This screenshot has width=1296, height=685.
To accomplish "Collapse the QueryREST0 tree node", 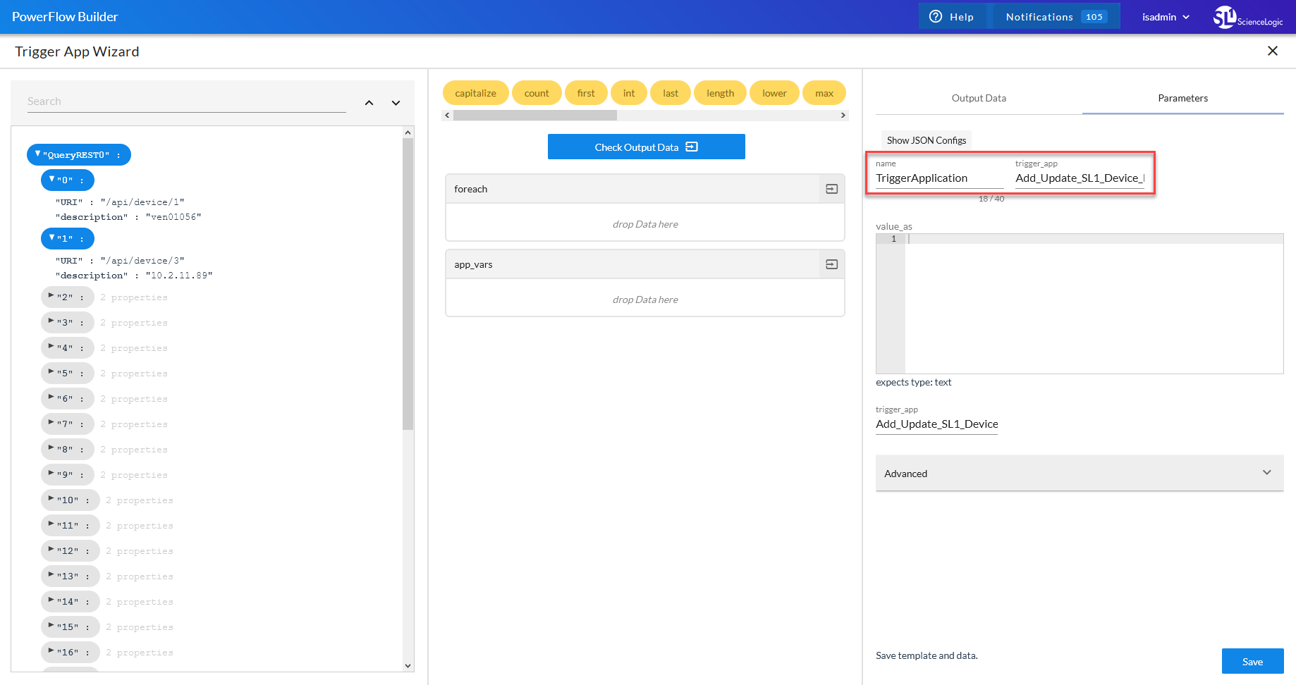I will coord(38,154).
